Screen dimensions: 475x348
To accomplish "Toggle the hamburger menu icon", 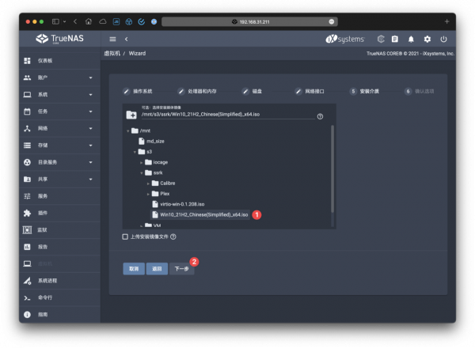I will 112,39.
